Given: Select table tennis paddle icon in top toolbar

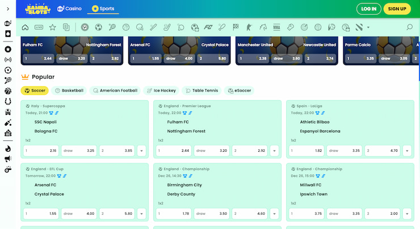Looking at the screenshot, I should coord(181,27).
